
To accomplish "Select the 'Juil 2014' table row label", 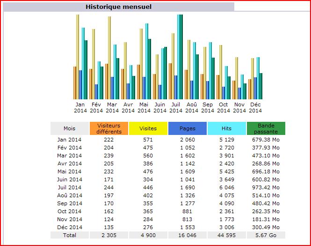I will point(69,187).
